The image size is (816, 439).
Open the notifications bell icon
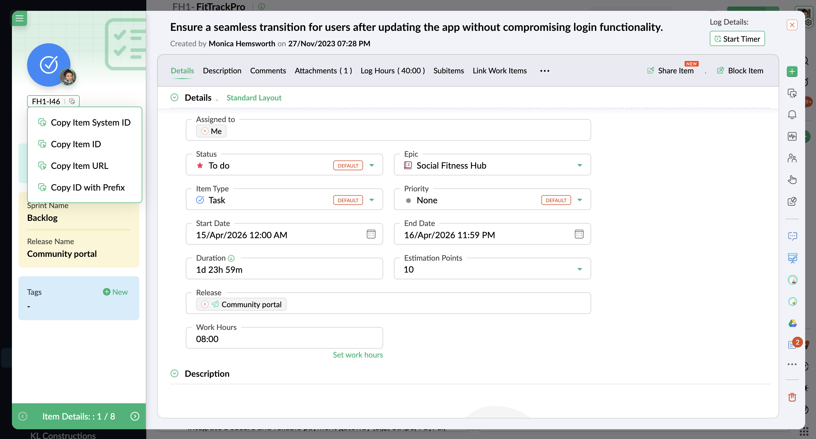coord(792,114)
